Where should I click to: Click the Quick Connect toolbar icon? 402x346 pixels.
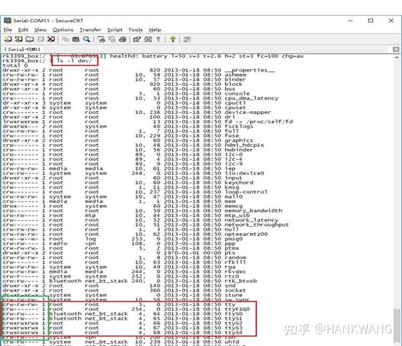coord(19,40)
